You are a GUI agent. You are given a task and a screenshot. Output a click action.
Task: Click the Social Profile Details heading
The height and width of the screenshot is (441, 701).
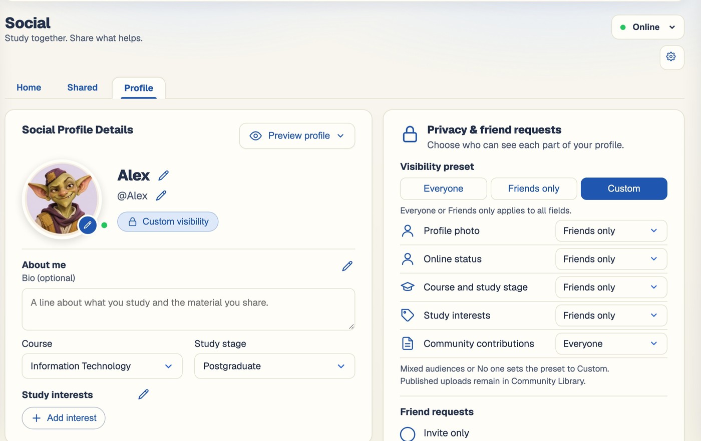click(x=78, y=130)
